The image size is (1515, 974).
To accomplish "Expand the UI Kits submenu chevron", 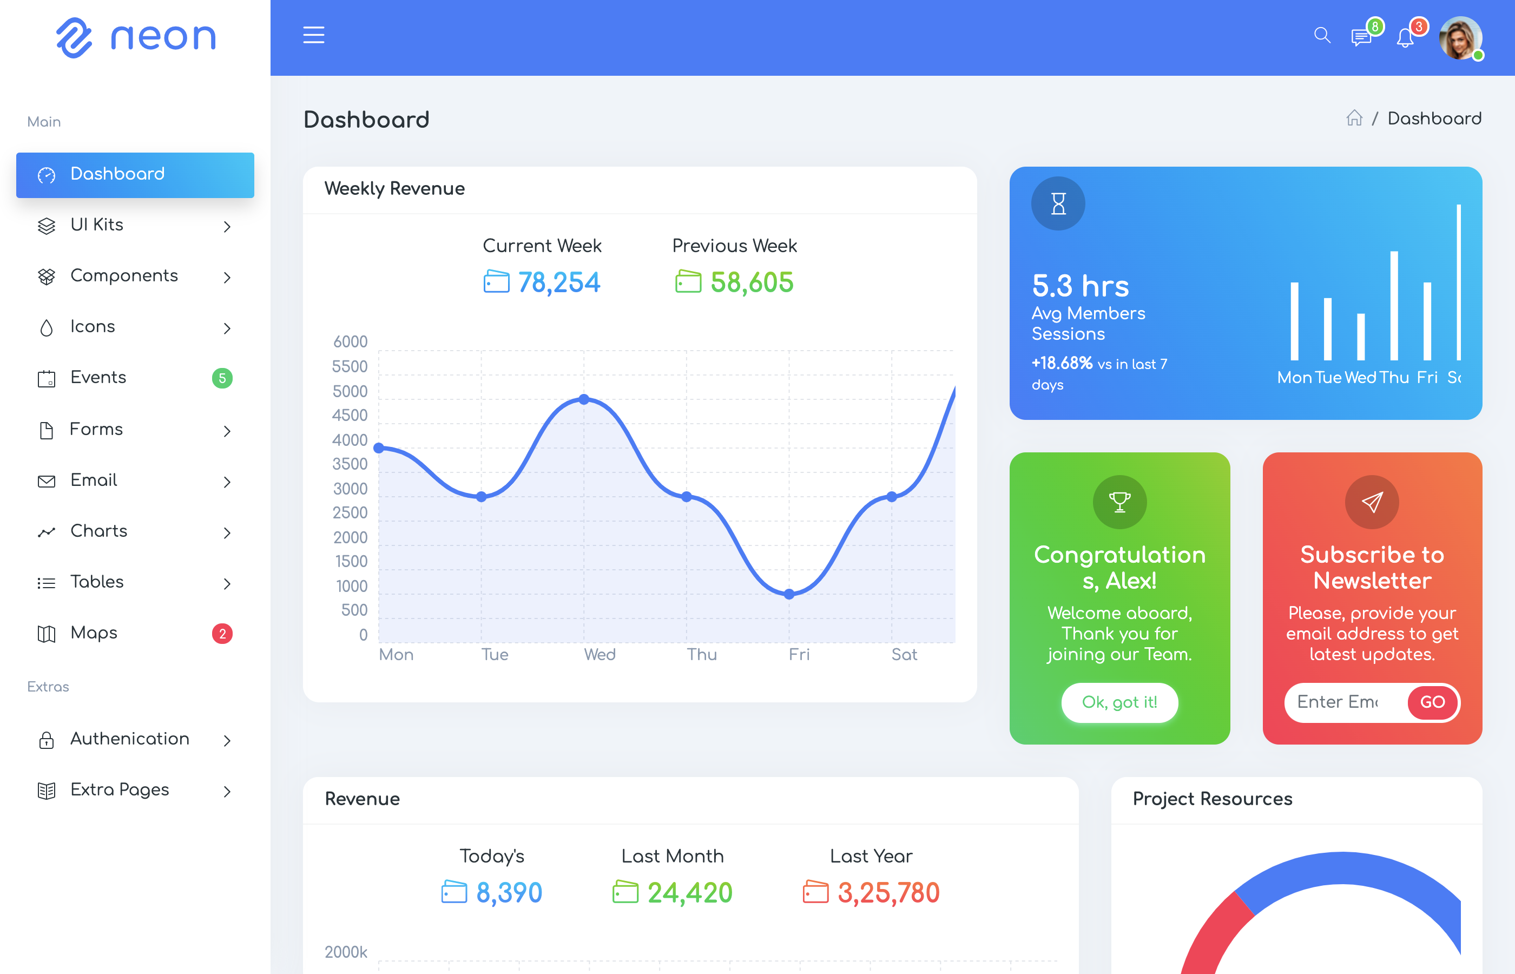I will pos(227,226).
